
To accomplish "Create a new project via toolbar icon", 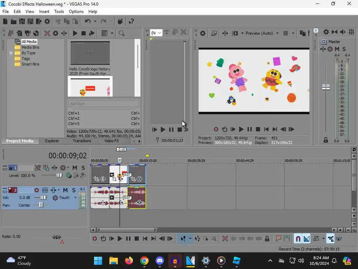I will [x=5, y=21].
